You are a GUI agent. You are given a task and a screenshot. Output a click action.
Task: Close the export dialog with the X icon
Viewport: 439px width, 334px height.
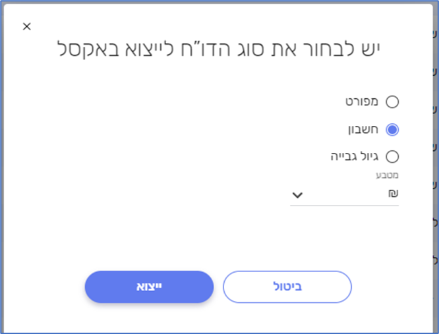(x=26, y=26)
